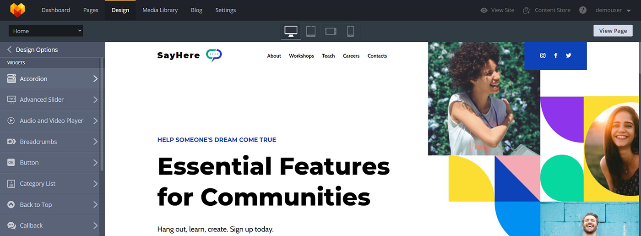Expand the Category List chevron

95,184
